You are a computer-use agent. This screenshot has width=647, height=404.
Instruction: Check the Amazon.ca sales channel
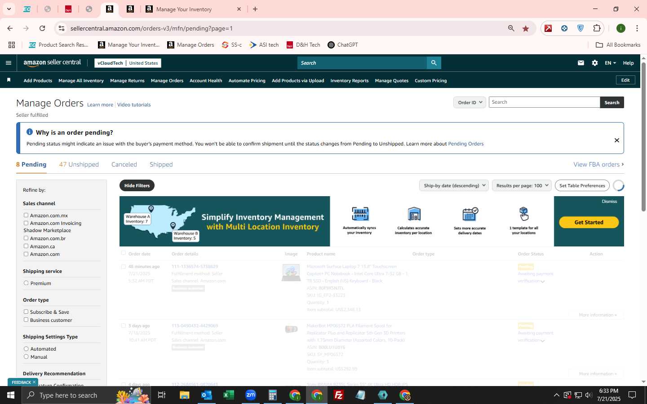(x=26, y=246)
